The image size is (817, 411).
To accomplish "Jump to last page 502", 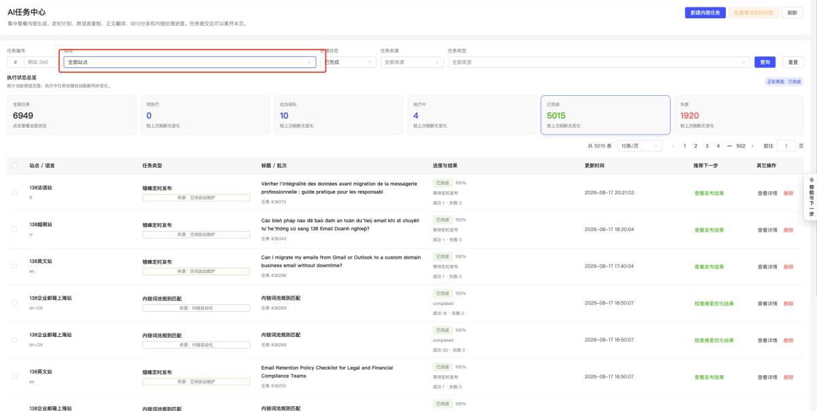I will 741,146.
